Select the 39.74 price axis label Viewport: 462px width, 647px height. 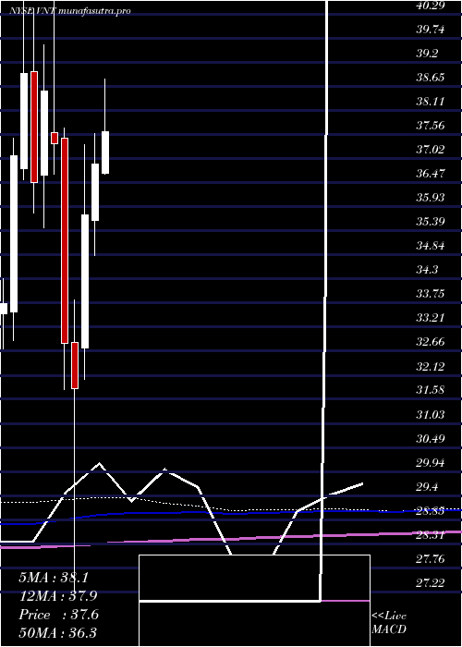point(431,30)
